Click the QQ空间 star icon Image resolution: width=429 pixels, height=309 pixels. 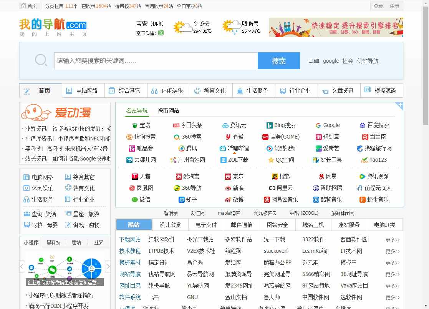[271, 160]
